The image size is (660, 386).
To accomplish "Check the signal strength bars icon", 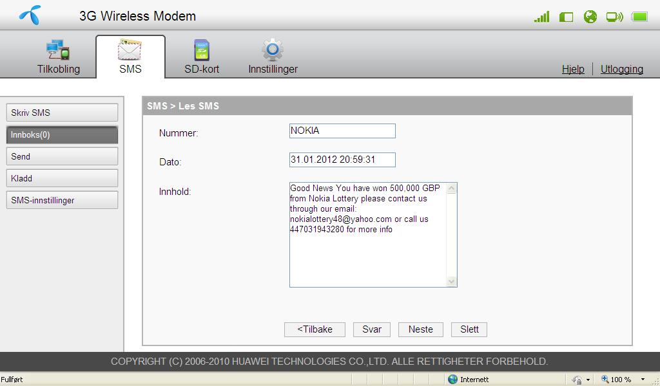I will pos(541,17).
